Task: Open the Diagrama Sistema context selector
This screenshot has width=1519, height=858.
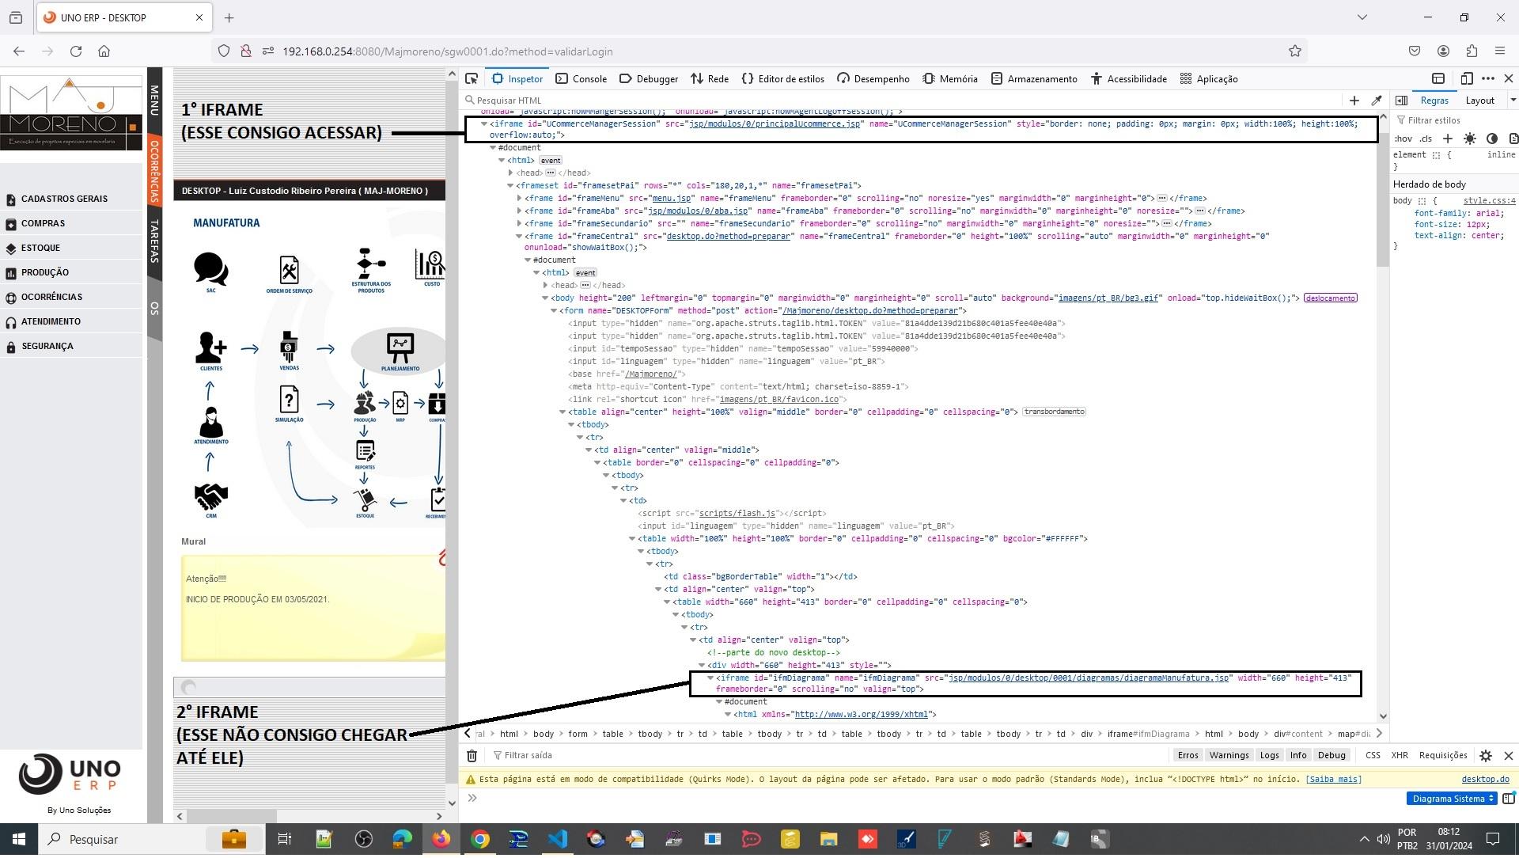Action: click(x=1452, y=799)
